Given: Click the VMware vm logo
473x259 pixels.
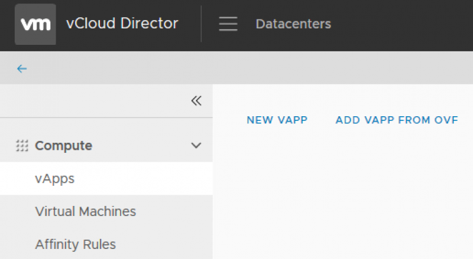Looking at the screenshot, I should pos(35,24).
